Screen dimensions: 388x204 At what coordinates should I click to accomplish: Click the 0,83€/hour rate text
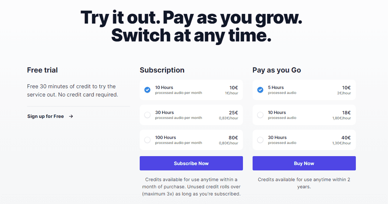tap(228, 118)
